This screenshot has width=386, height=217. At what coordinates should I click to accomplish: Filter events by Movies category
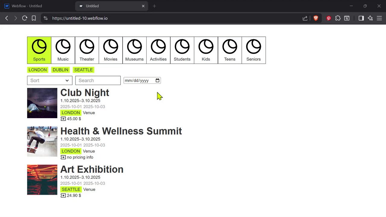[111, 50]
